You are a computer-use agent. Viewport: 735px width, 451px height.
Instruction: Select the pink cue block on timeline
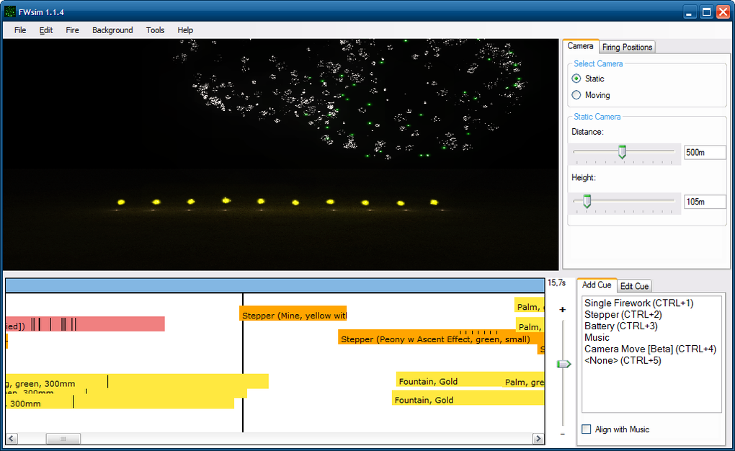85,324
